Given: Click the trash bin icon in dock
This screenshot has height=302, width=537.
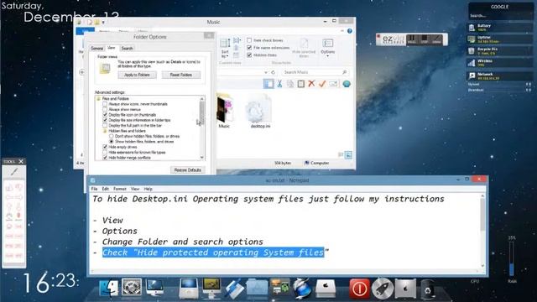Looking at the screenshot, I should pos(428,289).
